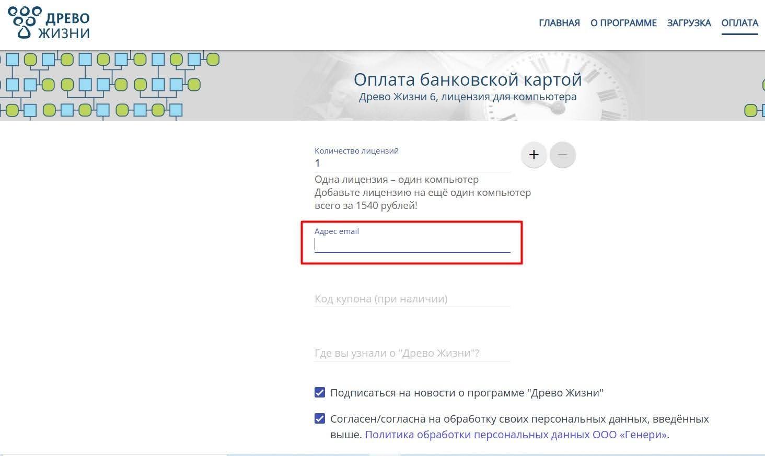Go to О ПРОГРАММЕ page
The height and width of the screenshot is (456, 765).
pyautogui.click(x=623, y=23)
